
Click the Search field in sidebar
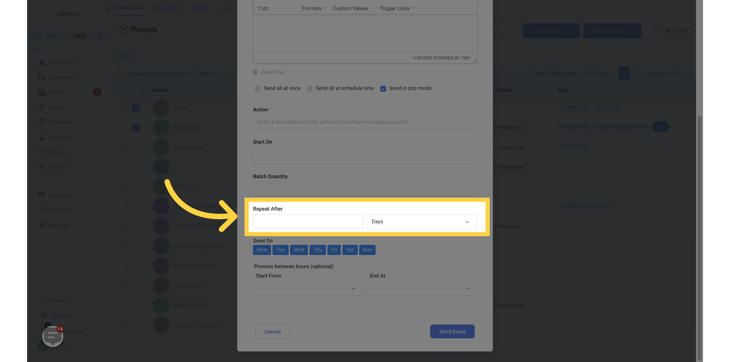click(61, 36)
